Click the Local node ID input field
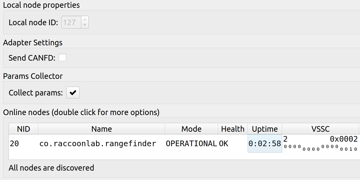360x180 pixels. [71, 22]
